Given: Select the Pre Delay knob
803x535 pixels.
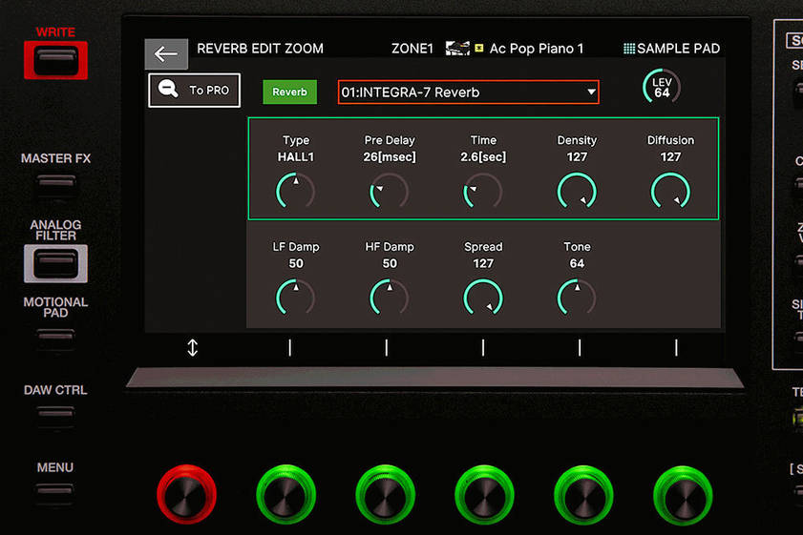Looking at the screenshot, I should 389,192.
